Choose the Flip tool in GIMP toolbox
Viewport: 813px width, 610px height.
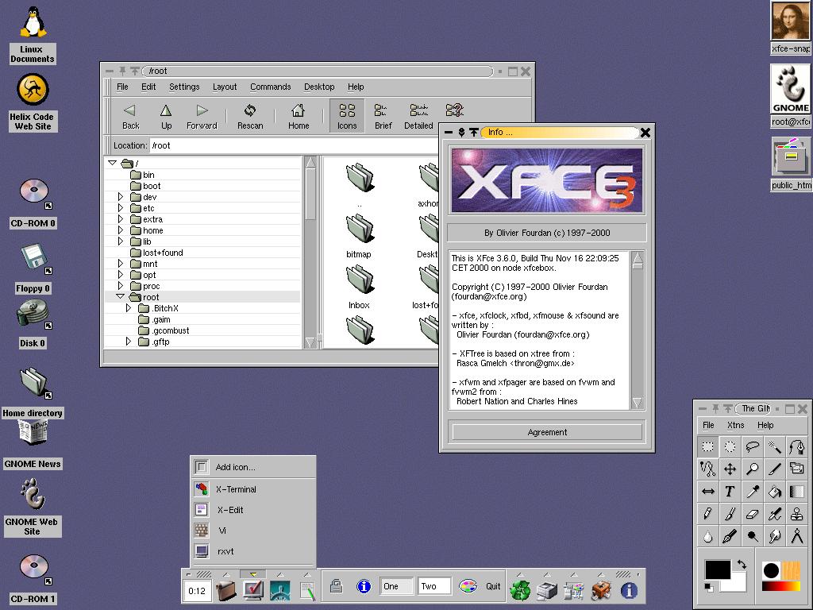pyautogui.click(x=707, y=491)
